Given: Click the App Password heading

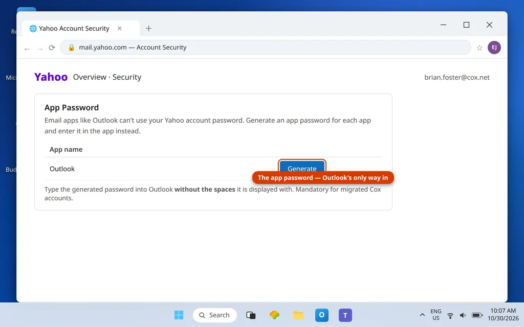Looking at the screenshot, I should point(72,107).
